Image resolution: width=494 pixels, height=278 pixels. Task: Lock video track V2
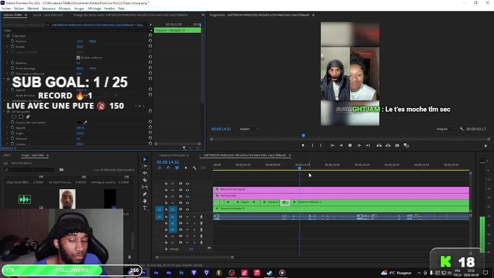166,203
